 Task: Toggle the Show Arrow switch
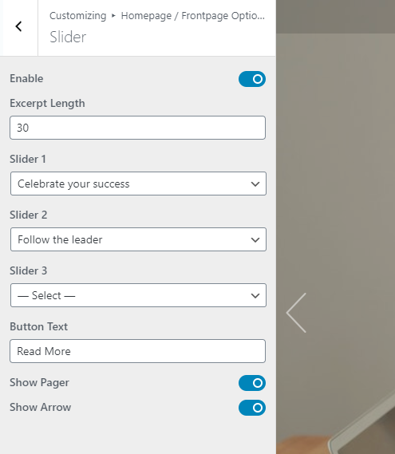(x=252, y=408)
